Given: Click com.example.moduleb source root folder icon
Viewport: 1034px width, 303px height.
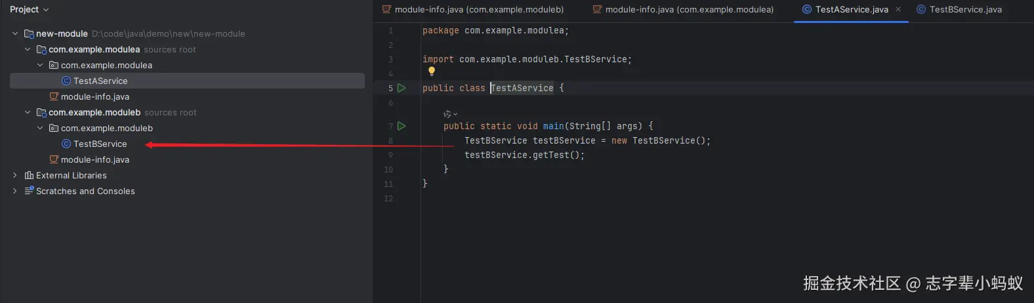Looking at the screenshot, I should coord(41,112).
